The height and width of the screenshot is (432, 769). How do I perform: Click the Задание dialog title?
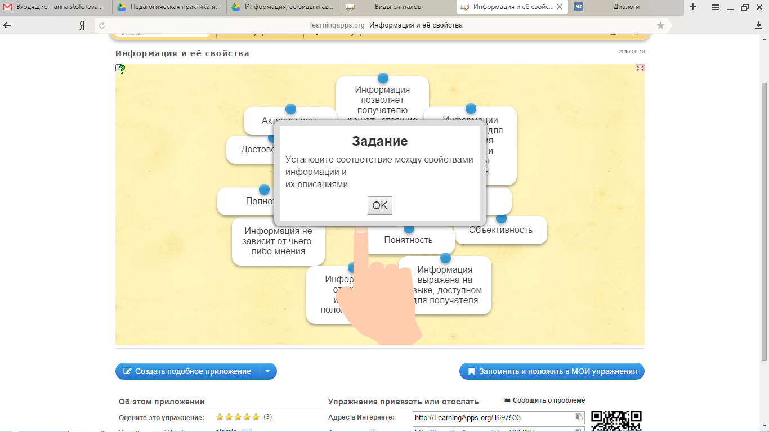(x=380, y=141)
